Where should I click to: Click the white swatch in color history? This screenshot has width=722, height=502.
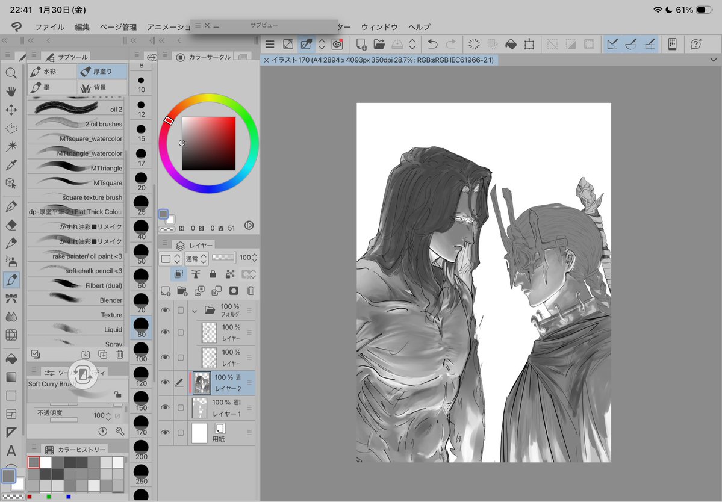[46, 462]
